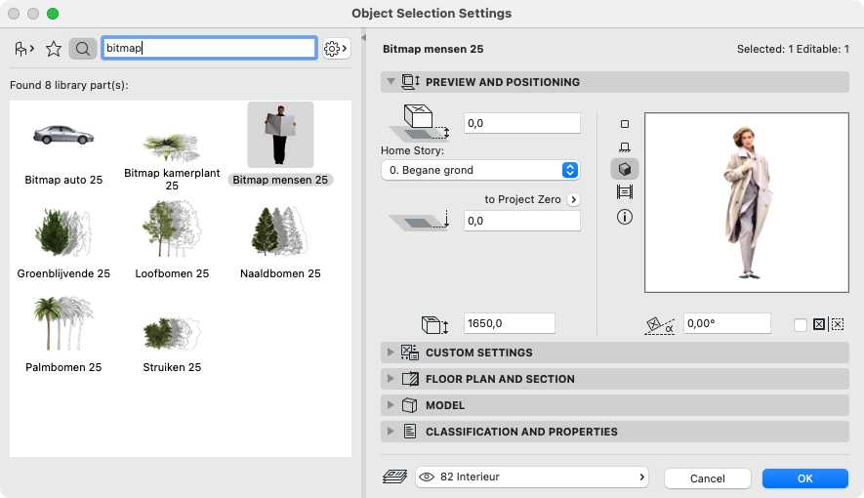Screen dimensions: 864x498
Task: Show the library part info icon
Action: (x=624, y=217)
